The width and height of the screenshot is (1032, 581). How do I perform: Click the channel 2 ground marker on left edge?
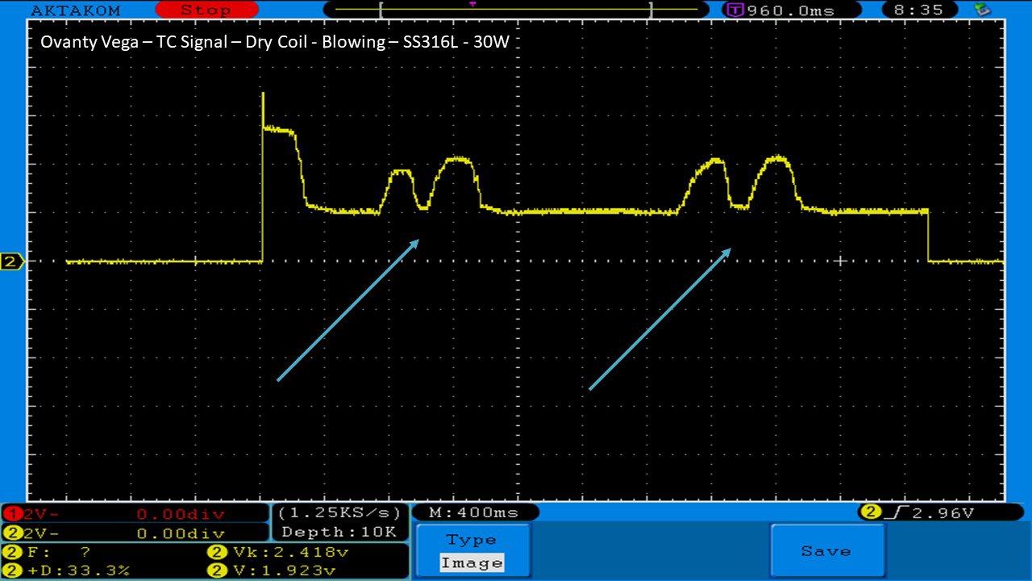click(11, 261)
